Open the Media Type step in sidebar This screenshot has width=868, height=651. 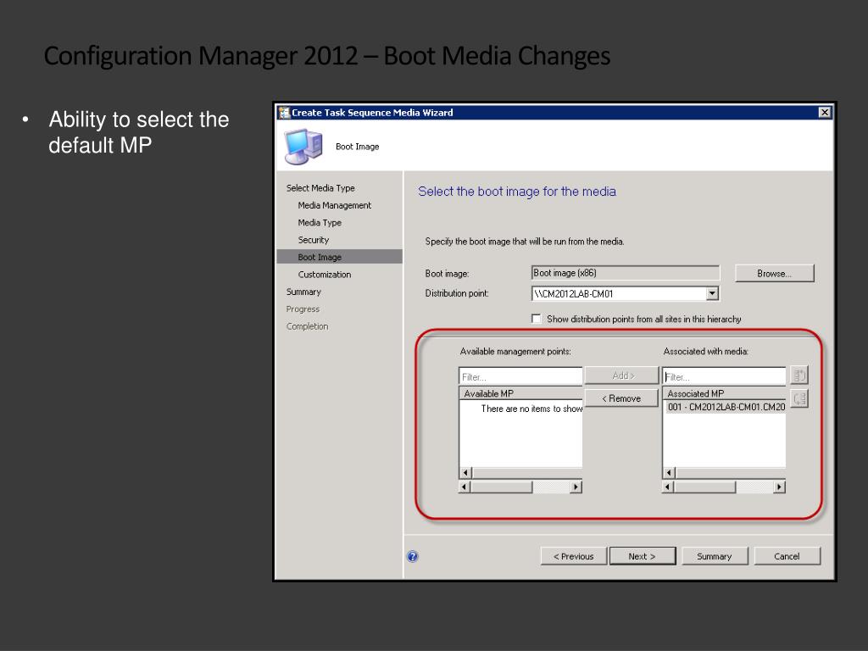320,223
